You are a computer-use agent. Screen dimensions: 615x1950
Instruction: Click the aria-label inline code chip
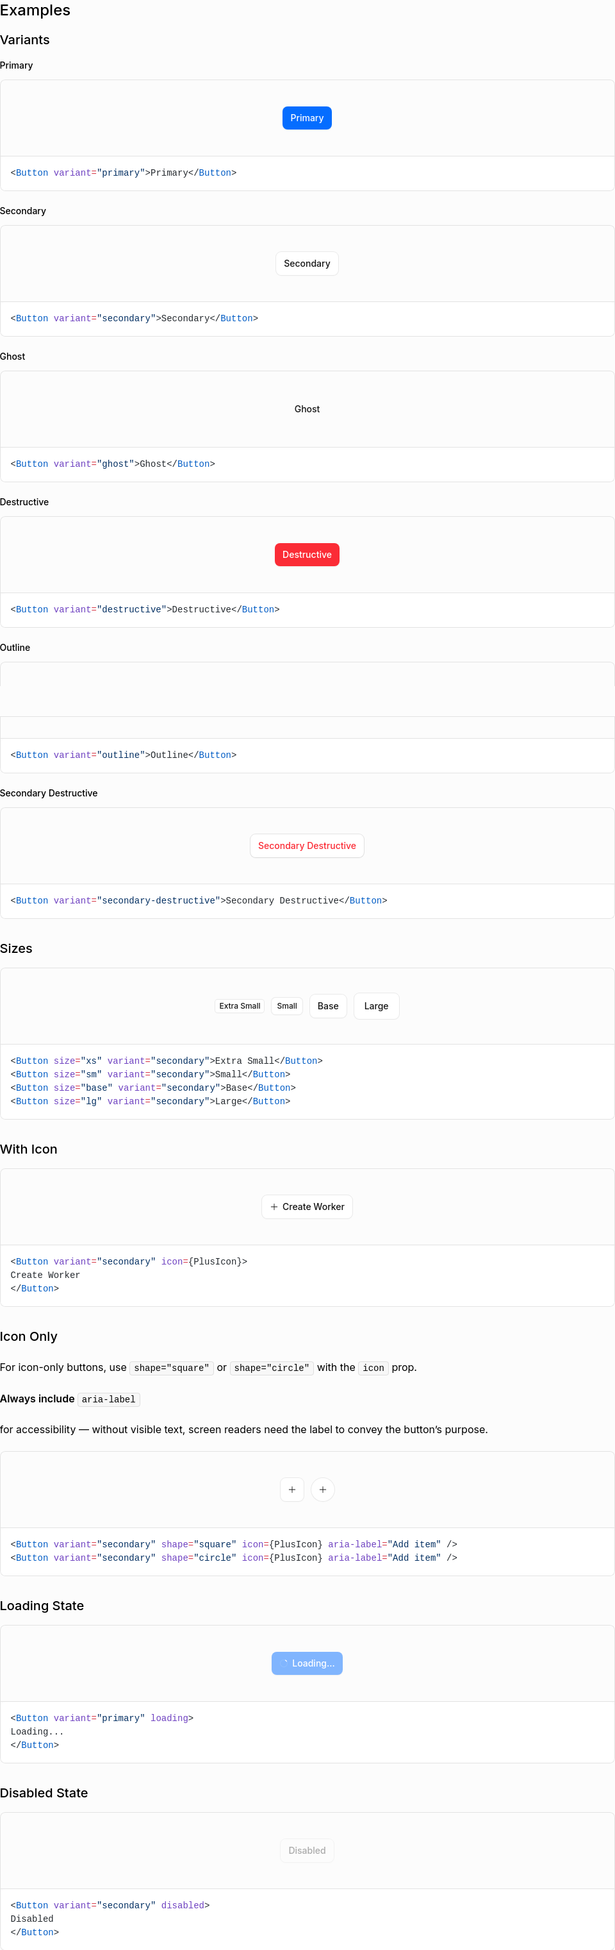tap(109, 1400)
